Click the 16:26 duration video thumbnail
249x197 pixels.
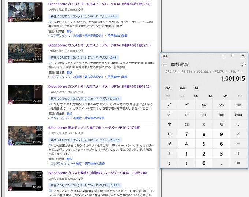point(25,136)
